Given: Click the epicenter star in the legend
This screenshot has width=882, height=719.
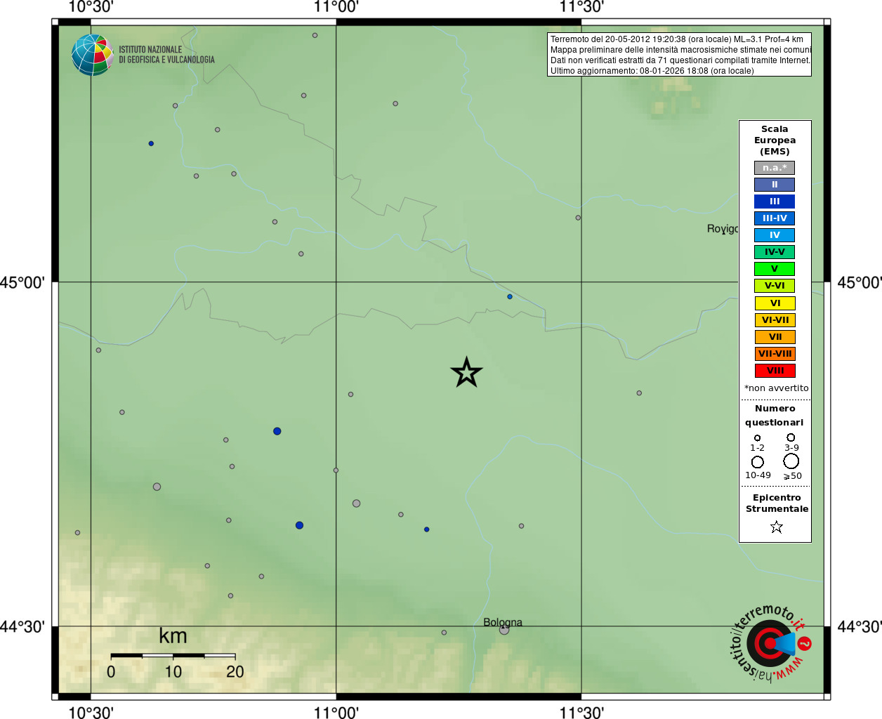Looking at the screenshot, I should 776,527.
